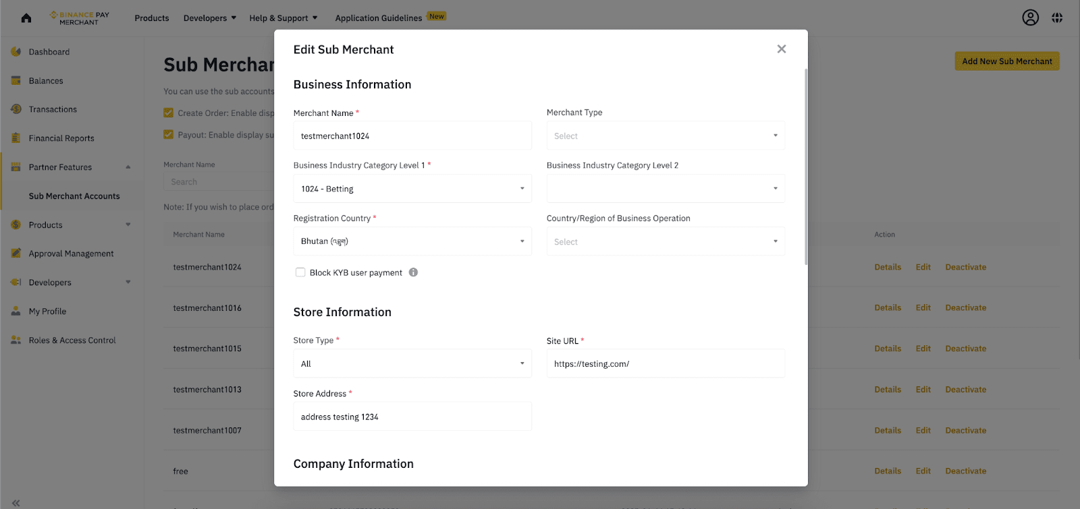Open the Merchant Type dropdown
The height and width of the screenshot is (509, 1080).
tap(666, 136)
